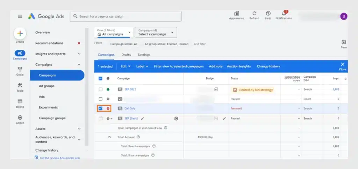
Task: Toggle the select-all campaigns checkbox
Action: click(100, 78)
